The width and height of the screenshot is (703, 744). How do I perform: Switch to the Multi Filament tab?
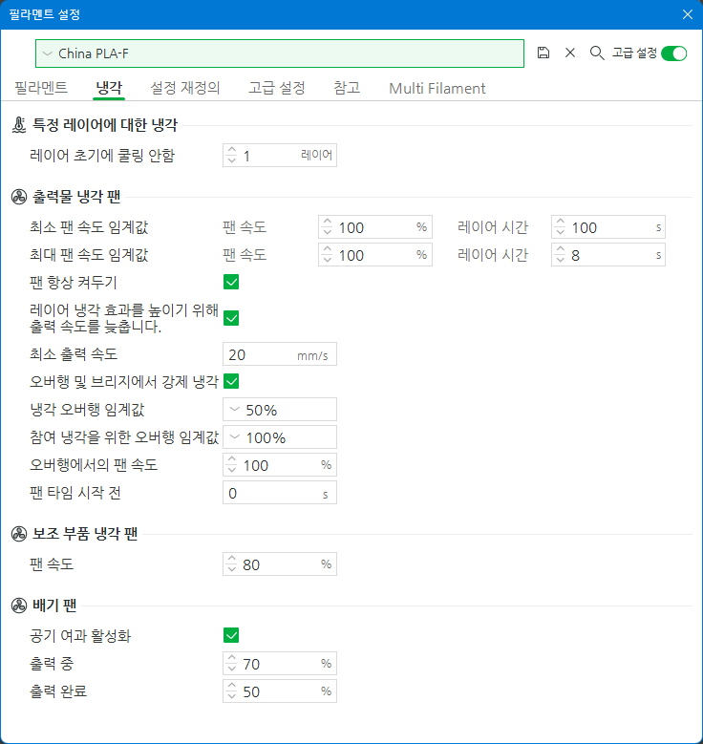437,88
